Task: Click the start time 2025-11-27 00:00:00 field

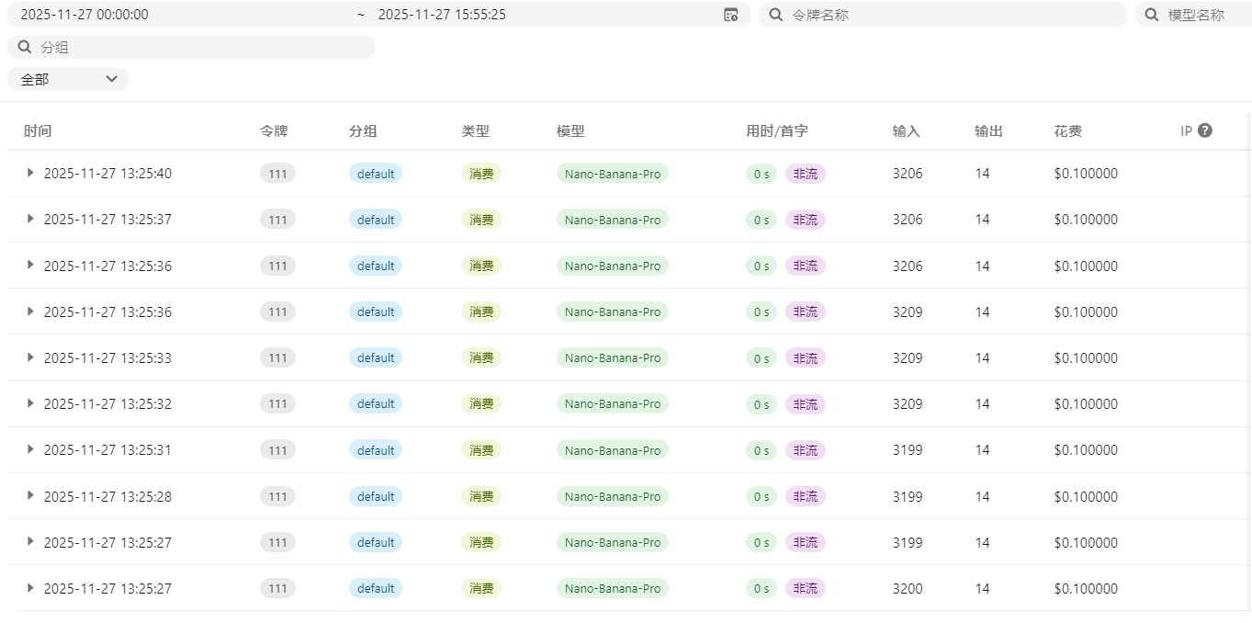Action: pyautogui.click(x=85, y=15)
